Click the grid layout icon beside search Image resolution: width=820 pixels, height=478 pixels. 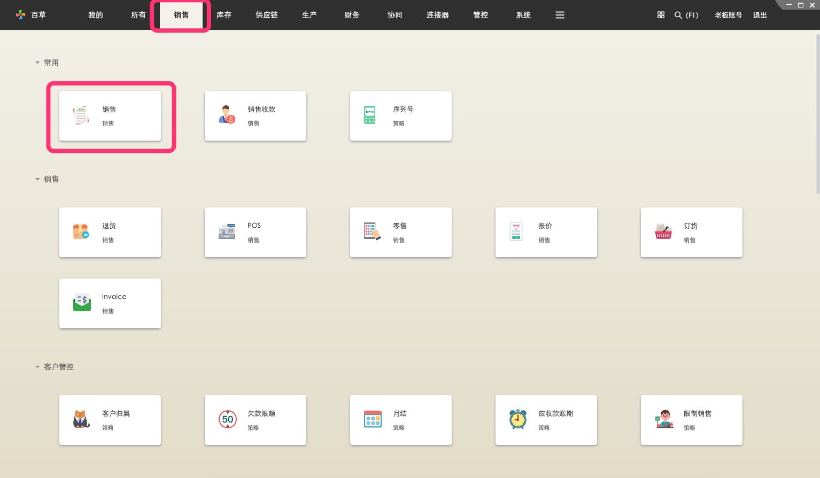pos(661,15)
